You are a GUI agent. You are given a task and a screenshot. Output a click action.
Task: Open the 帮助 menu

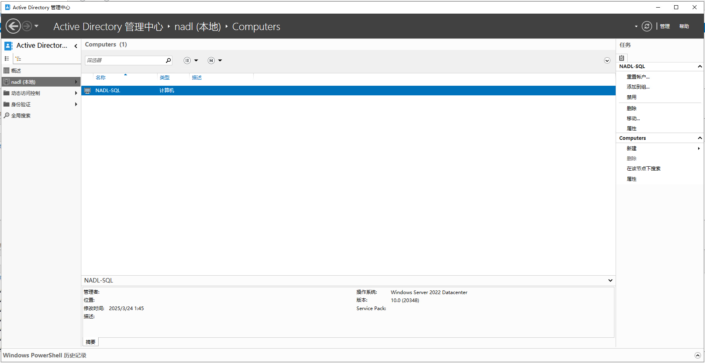pyautogui.click(x=684, y=26)
